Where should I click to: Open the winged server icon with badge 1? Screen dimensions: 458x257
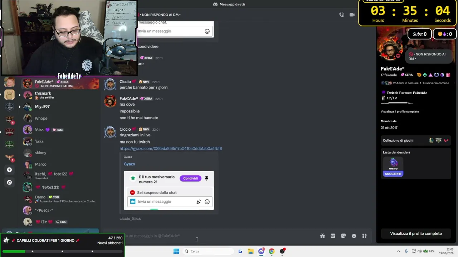10,157
